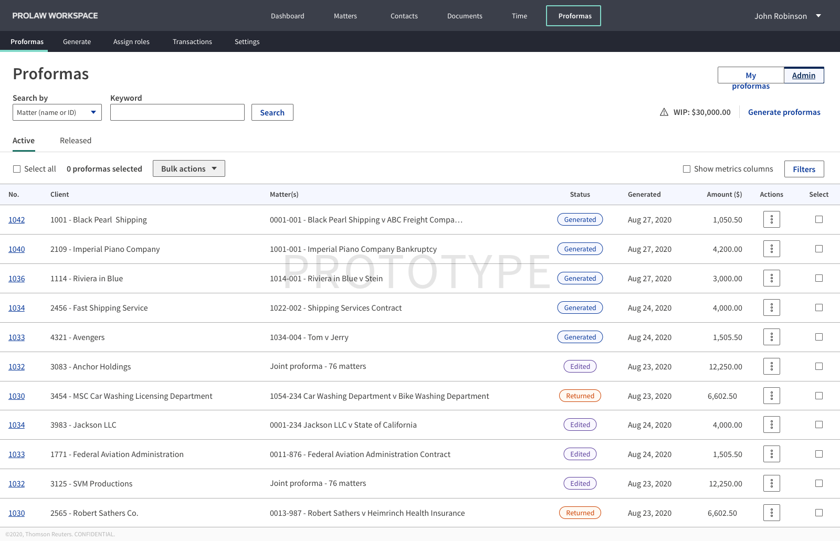Switch to Admin view
The width and height of the screenshot is (840, 541).
click(804, 75)
